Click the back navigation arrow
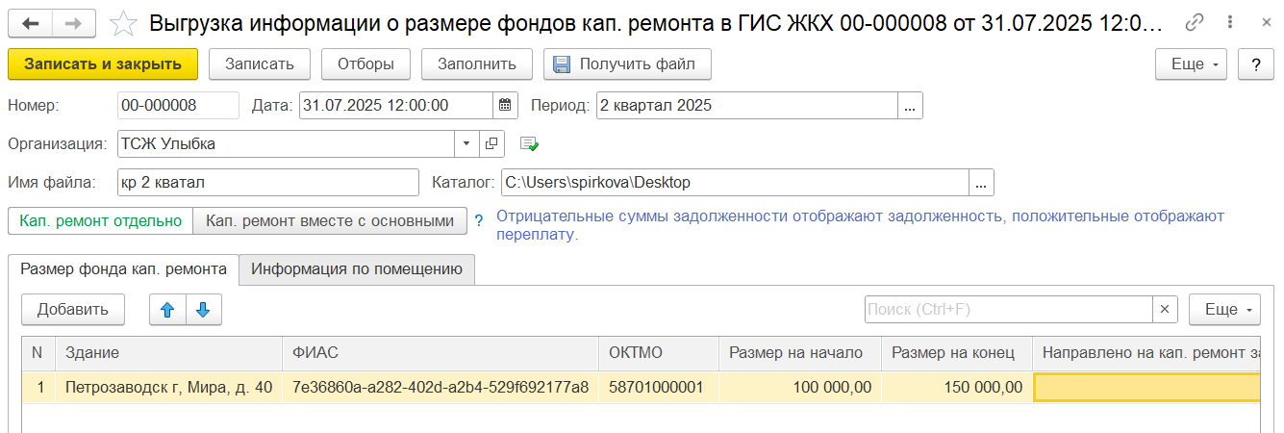1284x433 pixels. click(x=31, y=22)
